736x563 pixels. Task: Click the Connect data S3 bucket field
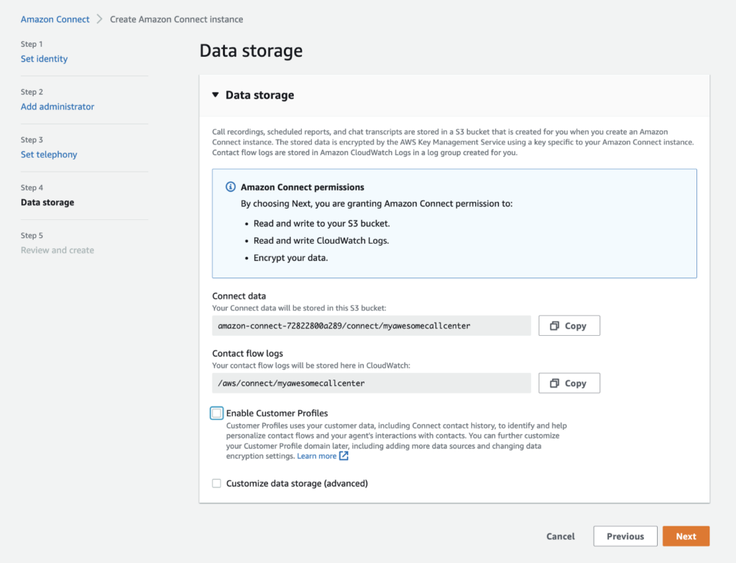tap(372, 326)
